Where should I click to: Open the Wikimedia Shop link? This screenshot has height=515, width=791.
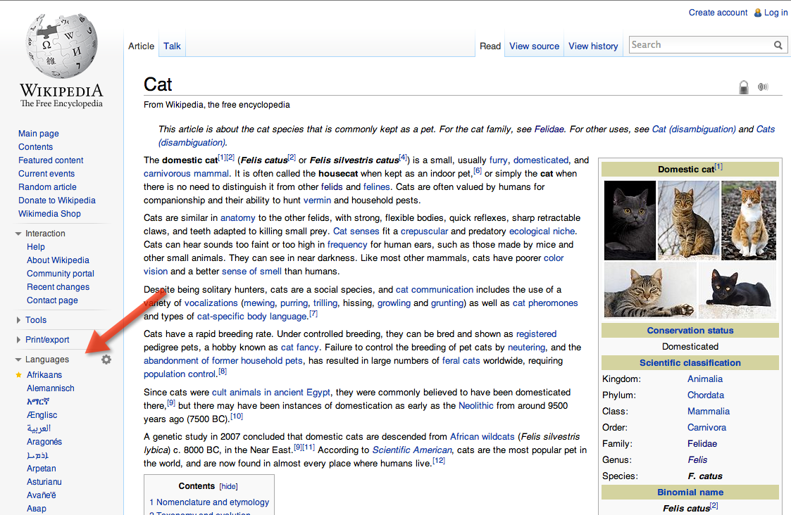[49, 214]
